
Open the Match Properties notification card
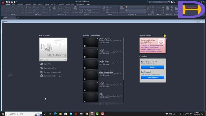coord(153,45)
